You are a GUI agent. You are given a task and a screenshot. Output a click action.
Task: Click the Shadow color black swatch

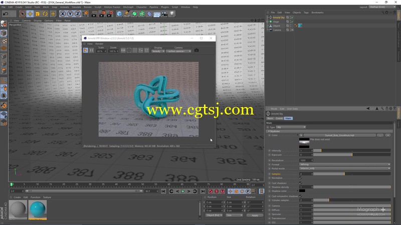point(302,191)
